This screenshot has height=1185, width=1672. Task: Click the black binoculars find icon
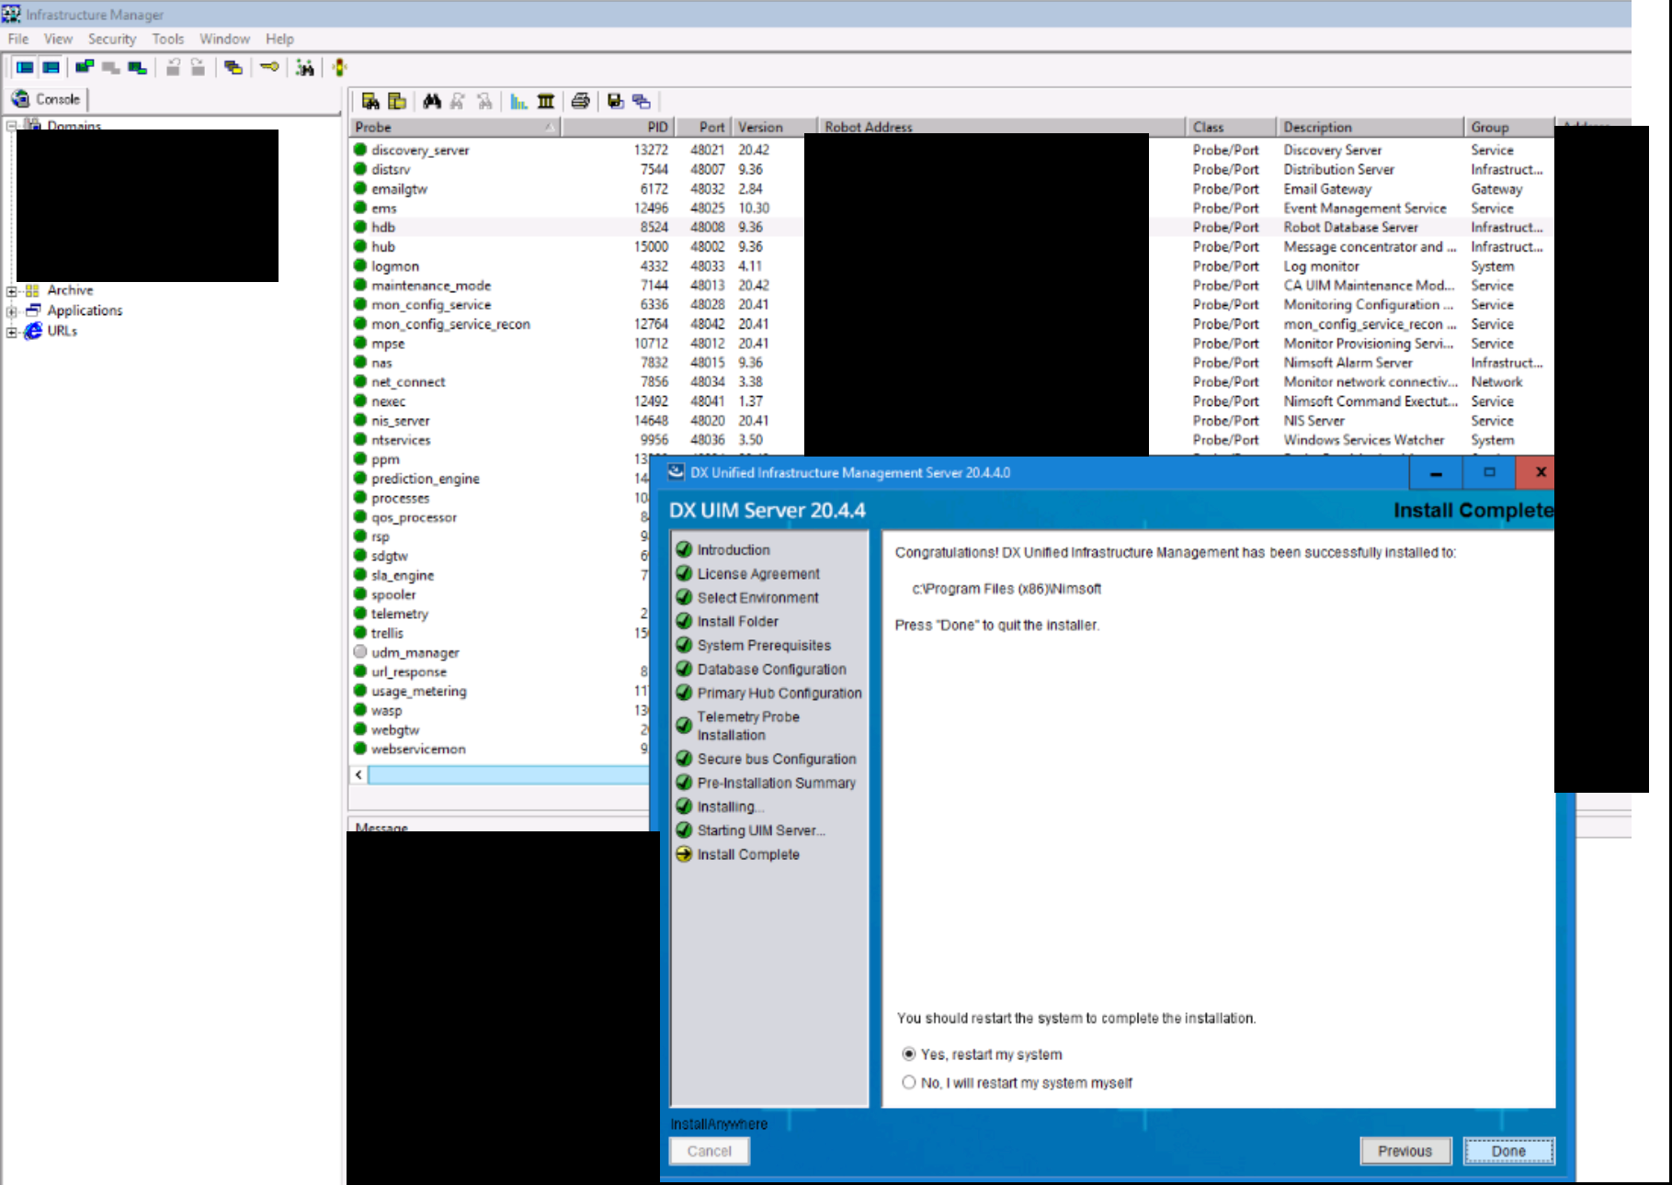pyautogui.click(x=432, y=101)
